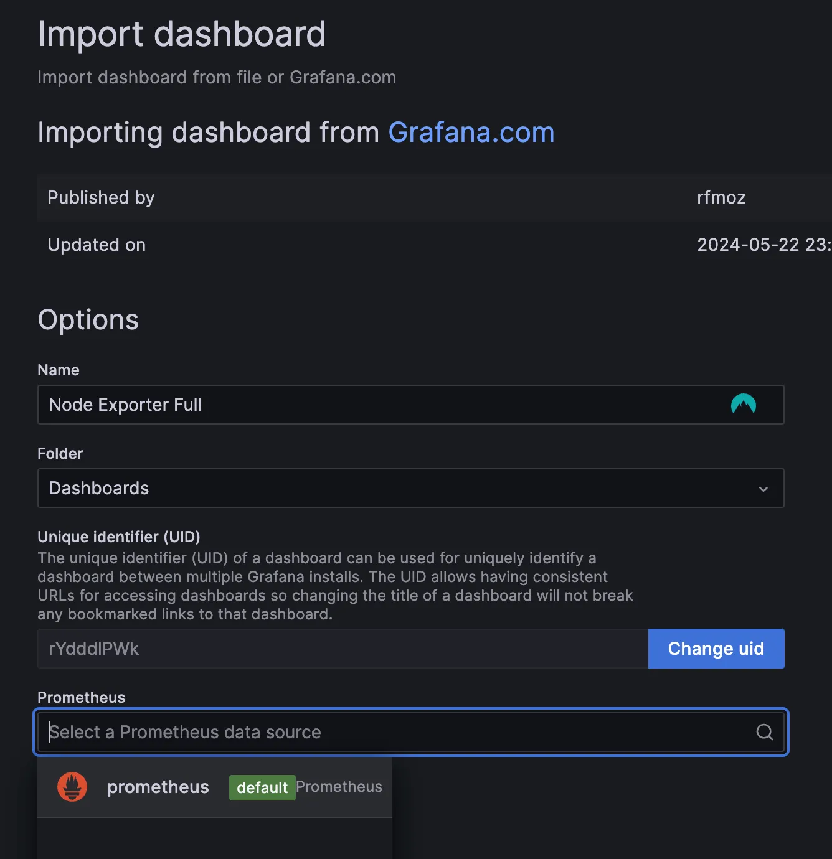Screen dimensions: 832x859
Task: Click the green default badge
Action: tap(262, 787)
